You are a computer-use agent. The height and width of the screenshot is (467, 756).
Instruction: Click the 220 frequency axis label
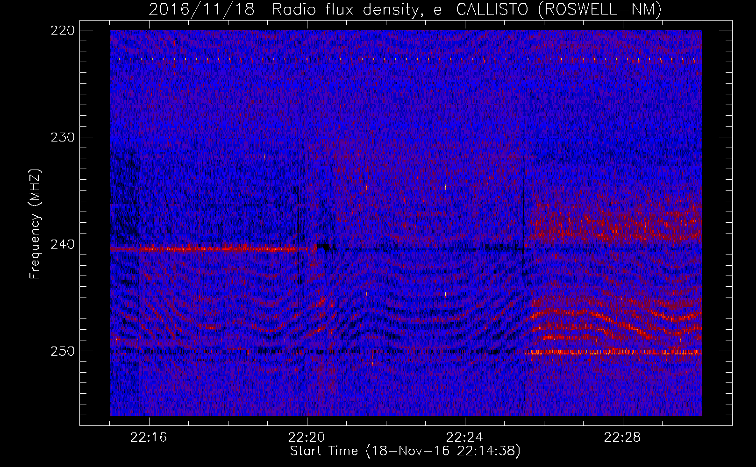(62, 30)
